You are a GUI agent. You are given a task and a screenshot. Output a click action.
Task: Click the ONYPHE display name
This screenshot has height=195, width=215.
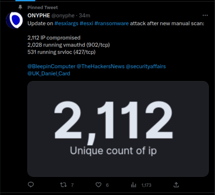39,15
